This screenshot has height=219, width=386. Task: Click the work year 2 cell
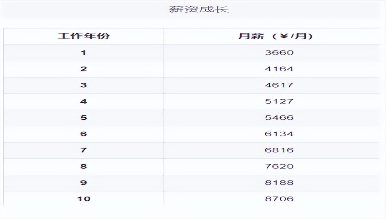83,69
